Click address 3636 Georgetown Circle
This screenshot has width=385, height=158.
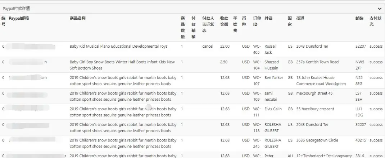(317, 140)
